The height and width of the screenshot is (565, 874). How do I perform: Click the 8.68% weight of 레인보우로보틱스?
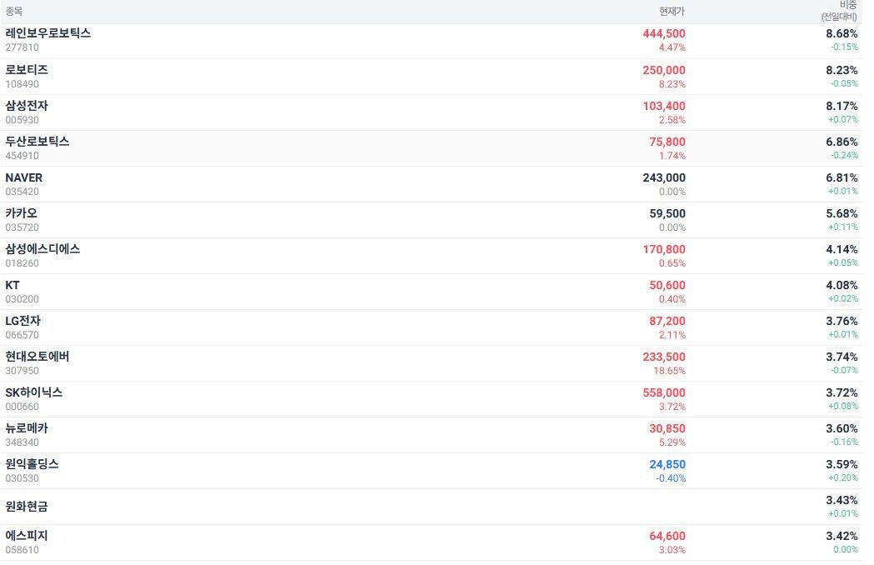842,33
